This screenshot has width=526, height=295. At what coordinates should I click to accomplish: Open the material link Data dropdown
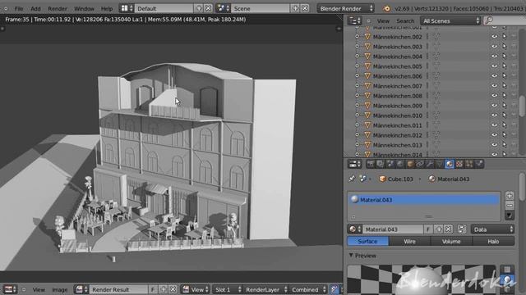coord(492,229)
